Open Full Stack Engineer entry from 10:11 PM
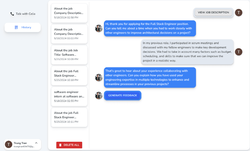Viewport: 250px width, 151px height. [x=69, y=117]
